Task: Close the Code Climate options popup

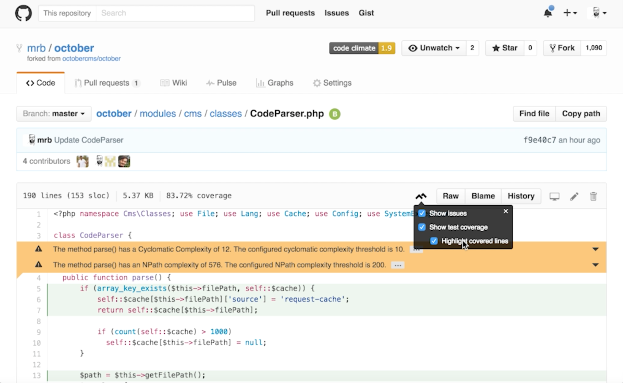Action: [506, 211]
